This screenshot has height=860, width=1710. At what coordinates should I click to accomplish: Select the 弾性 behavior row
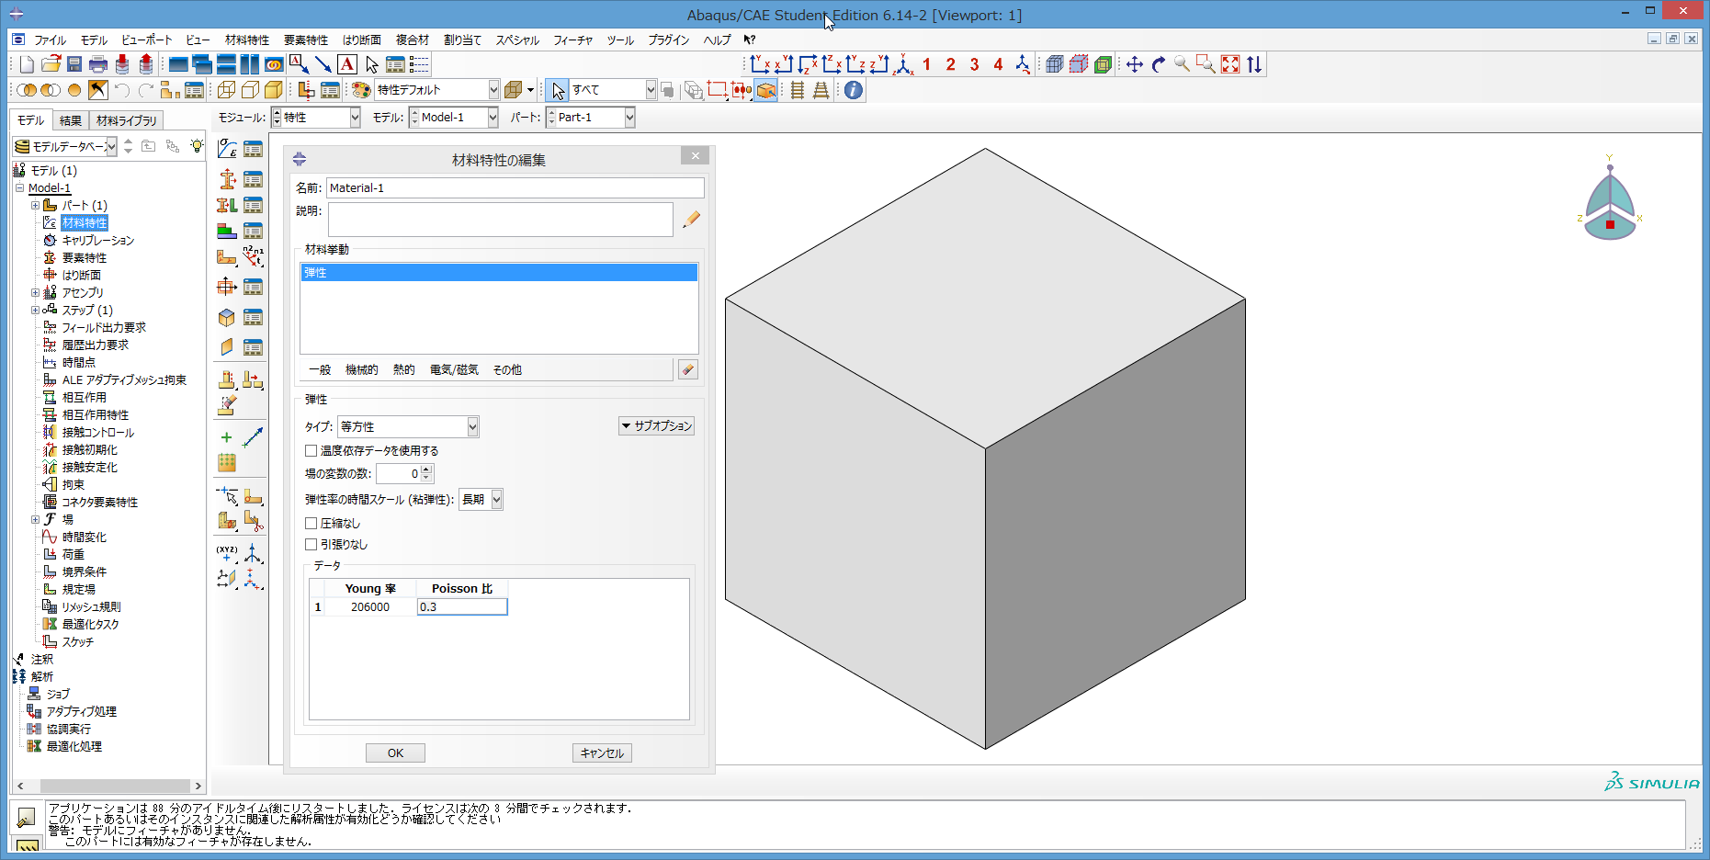499,273
